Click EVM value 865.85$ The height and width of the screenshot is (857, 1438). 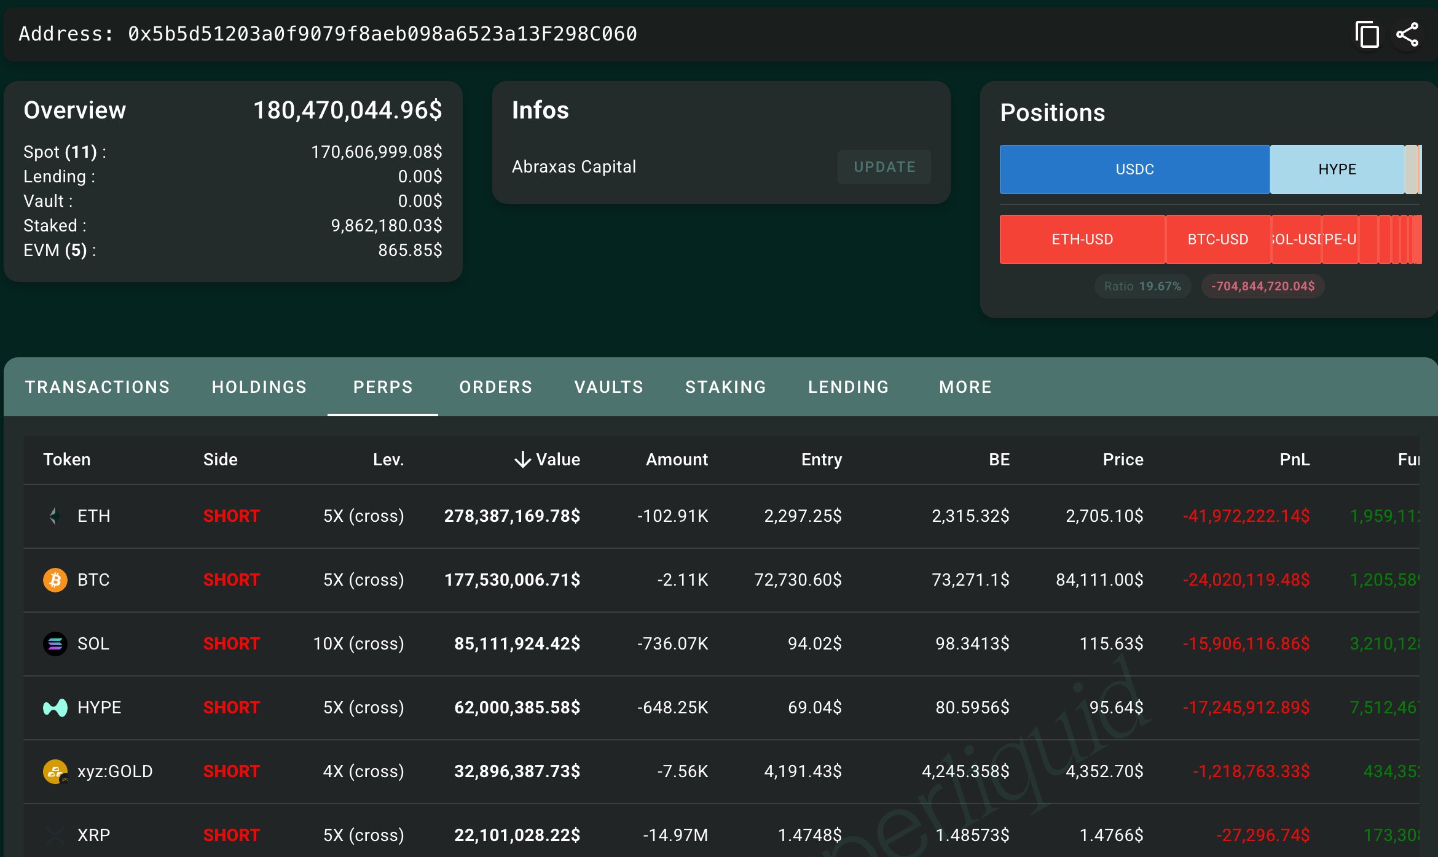tap(410, 250)
